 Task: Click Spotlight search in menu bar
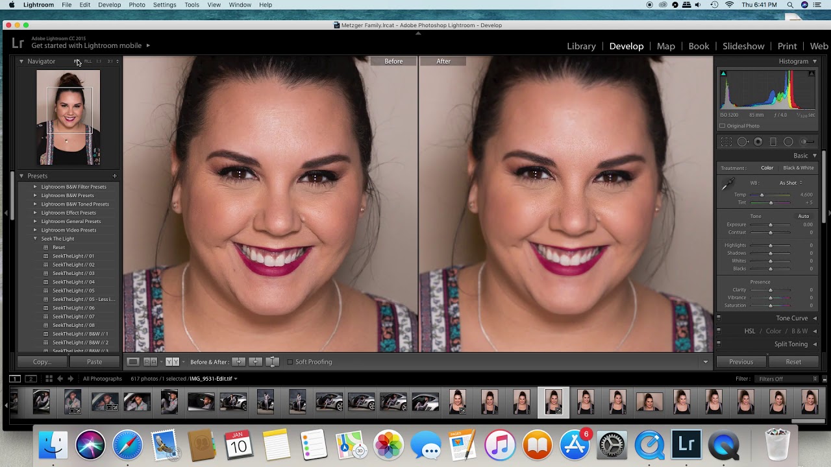tap(790, 5)
